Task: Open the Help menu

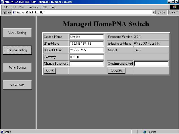Action: (53, 7)
